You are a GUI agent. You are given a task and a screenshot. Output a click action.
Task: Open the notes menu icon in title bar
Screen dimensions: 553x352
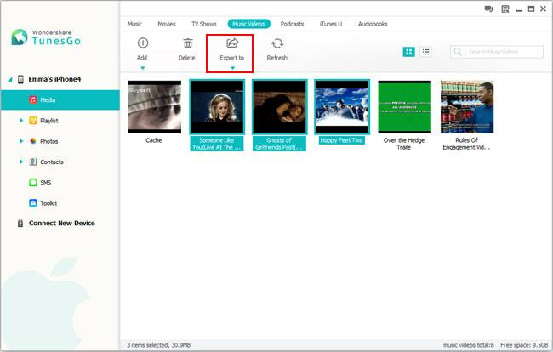point(505,9)
